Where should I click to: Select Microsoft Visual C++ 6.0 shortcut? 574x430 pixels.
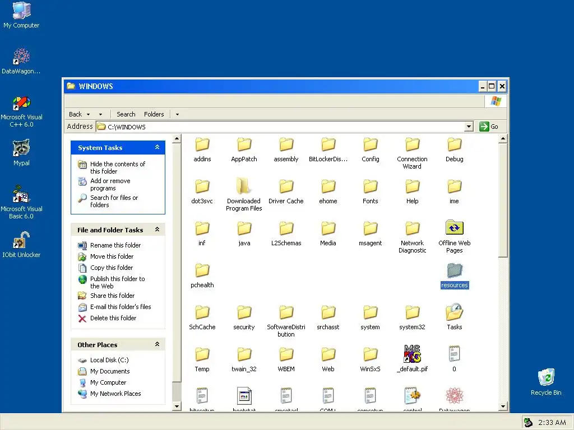click(21, 111)
